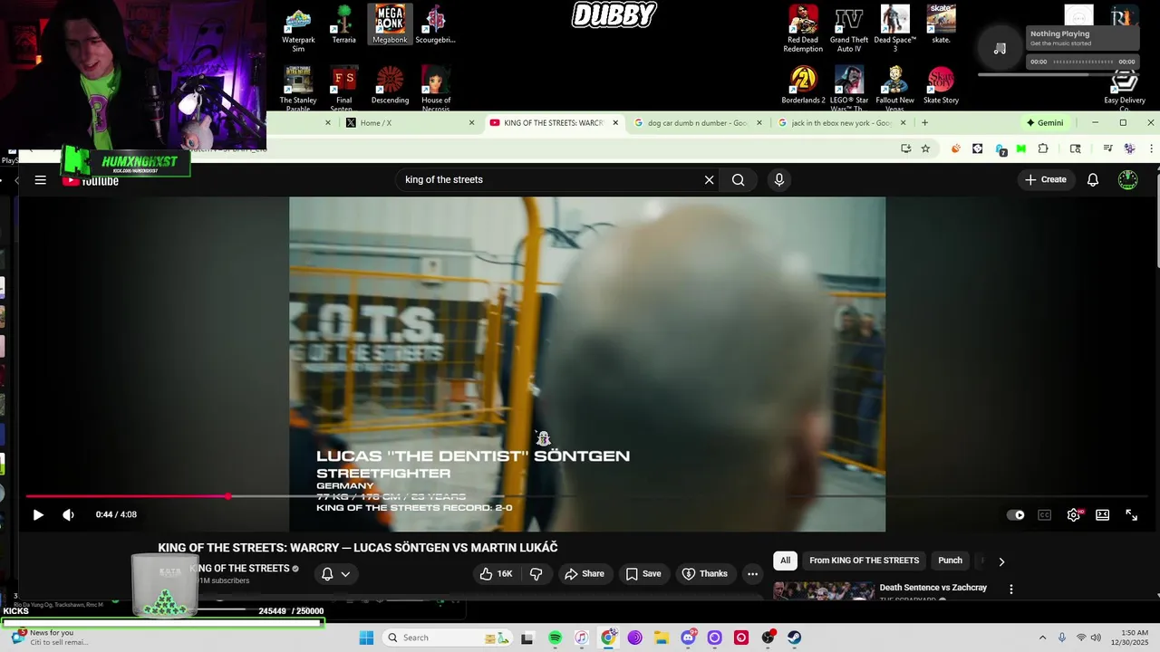
Task: Switch to jack in th ebox new york tab
Action: [x=841, y=123]
